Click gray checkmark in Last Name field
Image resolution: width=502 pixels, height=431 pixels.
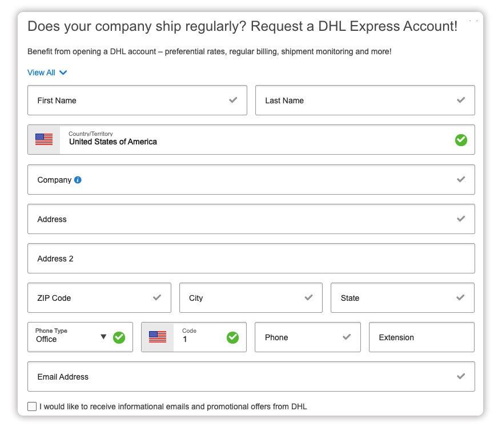(461, 100)
